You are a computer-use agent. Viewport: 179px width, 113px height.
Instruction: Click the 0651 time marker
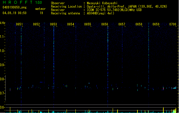pyautogui.click(x=19, y=24)
